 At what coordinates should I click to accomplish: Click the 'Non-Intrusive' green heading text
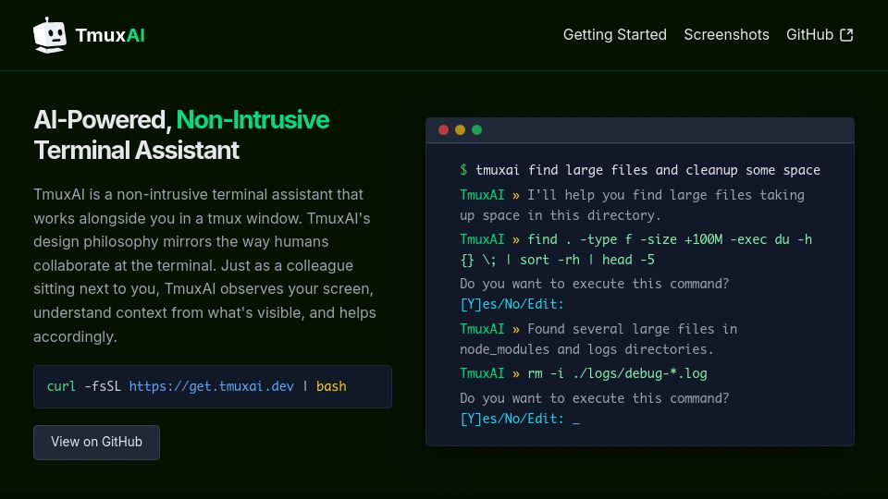(253, 120)
